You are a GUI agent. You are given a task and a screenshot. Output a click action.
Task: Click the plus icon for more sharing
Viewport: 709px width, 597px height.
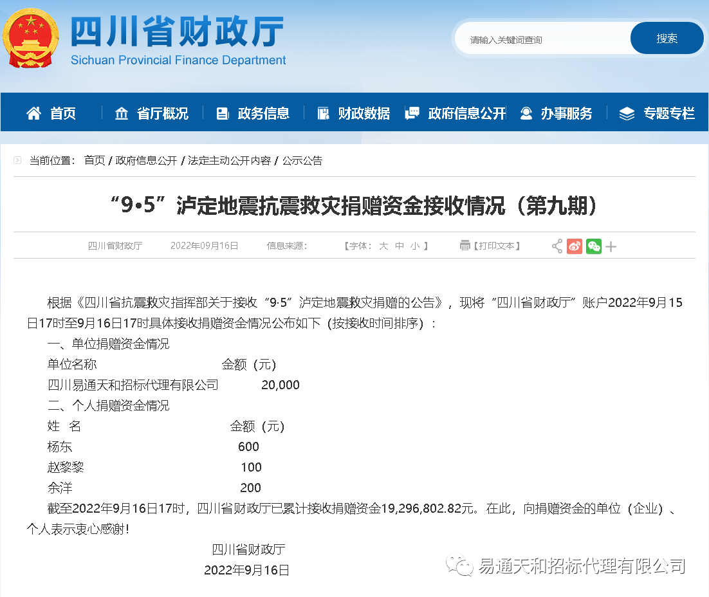click(x=611, y=246)
